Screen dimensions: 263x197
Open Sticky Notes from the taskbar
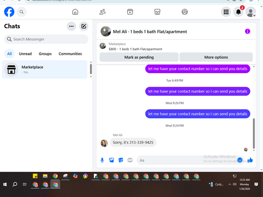35,176
